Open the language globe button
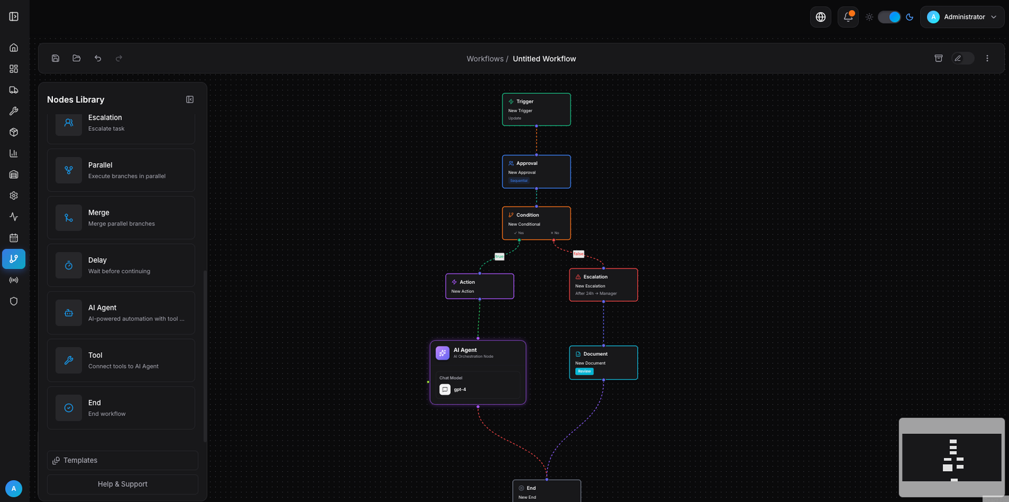The image size is (1009, 502). tap(820, 17)
